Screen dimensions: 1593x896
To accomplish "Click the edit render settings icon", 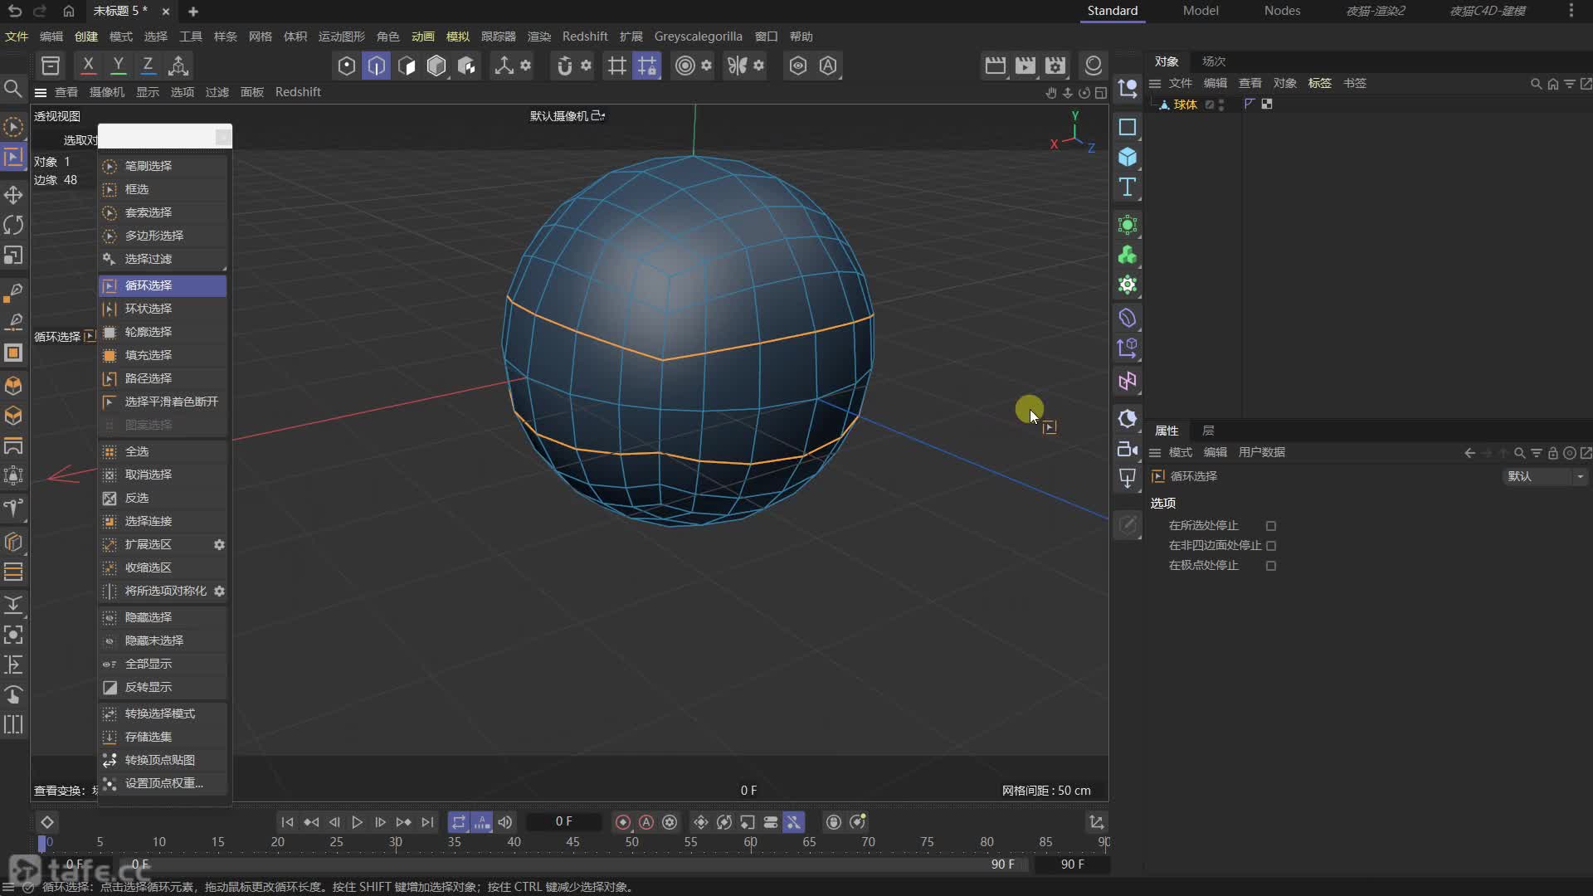I will tap(1055, 66).
